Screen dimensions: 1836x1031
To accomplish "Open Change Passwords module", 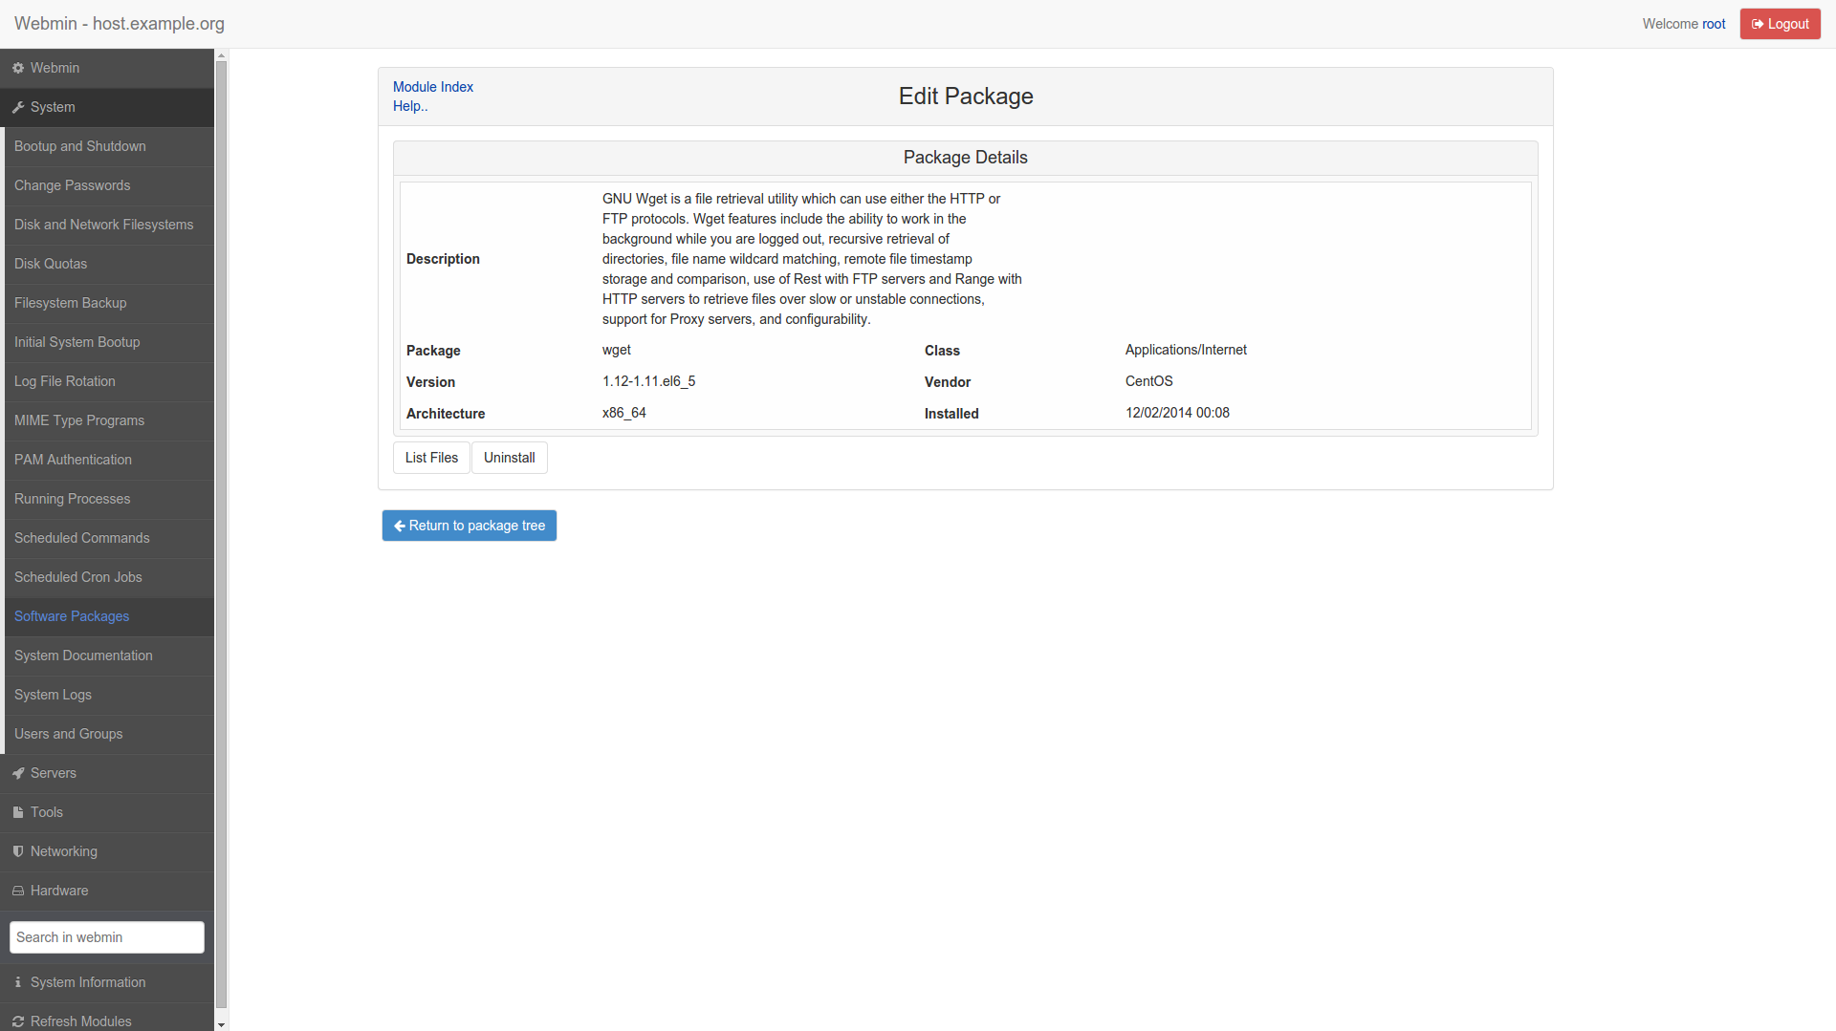I will (x=109, y=185).
